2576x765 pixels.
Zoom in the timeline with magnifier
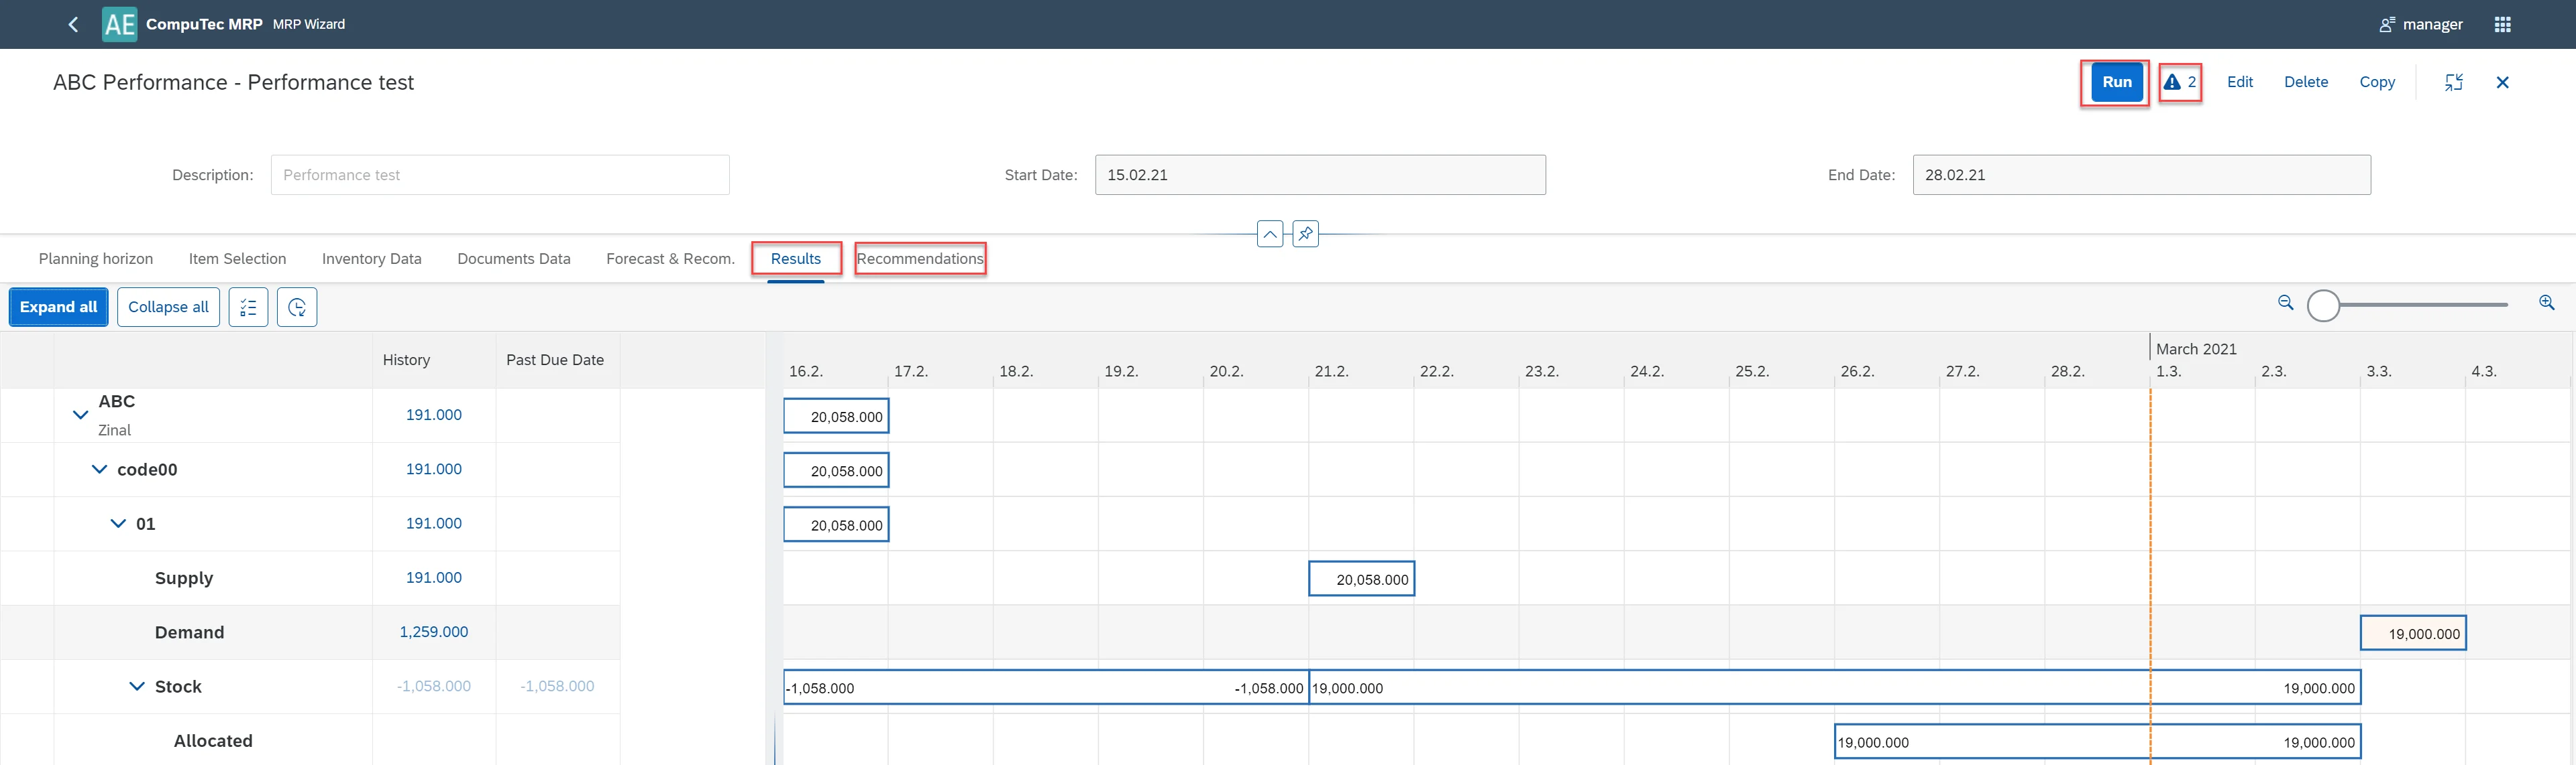point(2546,303)
